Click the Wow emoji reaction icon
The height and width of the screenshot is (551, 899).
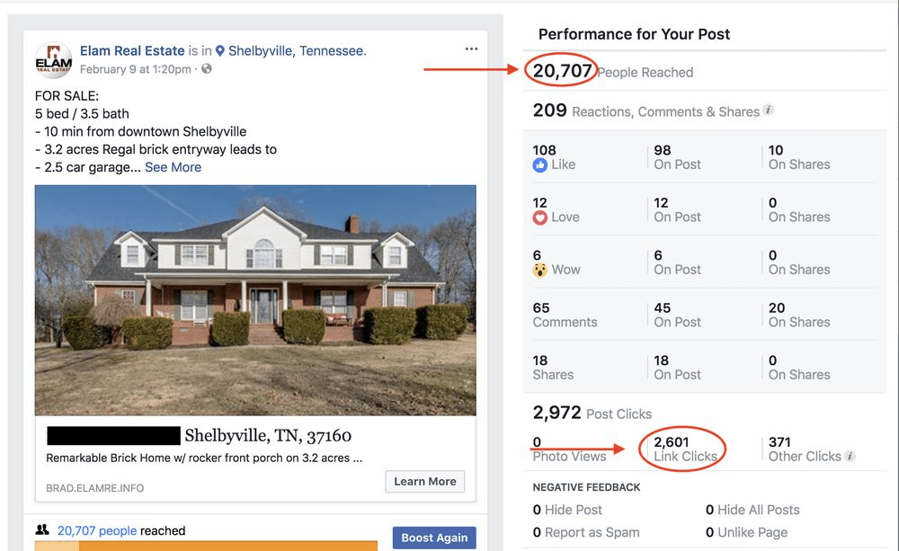click(540, 270)
